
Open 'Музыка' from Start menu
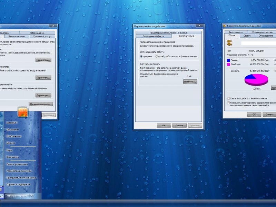pos(11,143)
